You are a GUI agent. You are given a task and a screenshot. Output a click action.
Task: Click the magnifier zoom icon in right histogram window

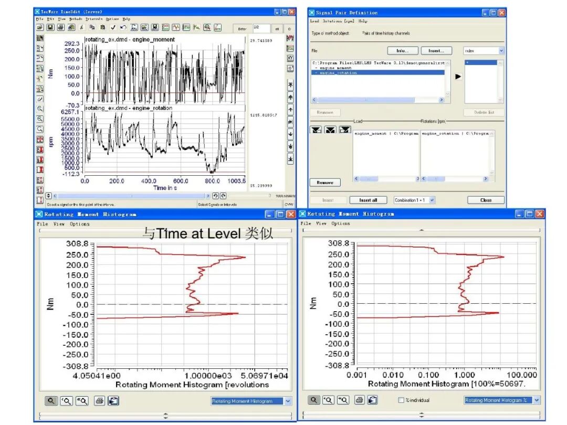313,400
